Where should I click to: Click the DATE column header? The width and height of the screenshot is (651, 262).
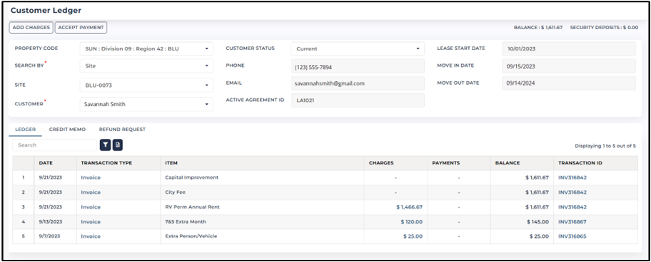tap(55, 163)
